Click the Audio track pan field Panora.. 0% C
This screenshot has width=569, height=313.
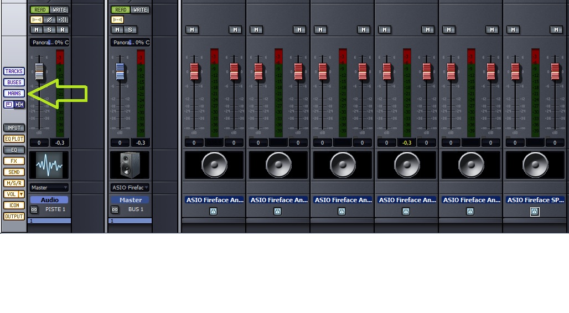pyautogui.click(x=49, y=43)
